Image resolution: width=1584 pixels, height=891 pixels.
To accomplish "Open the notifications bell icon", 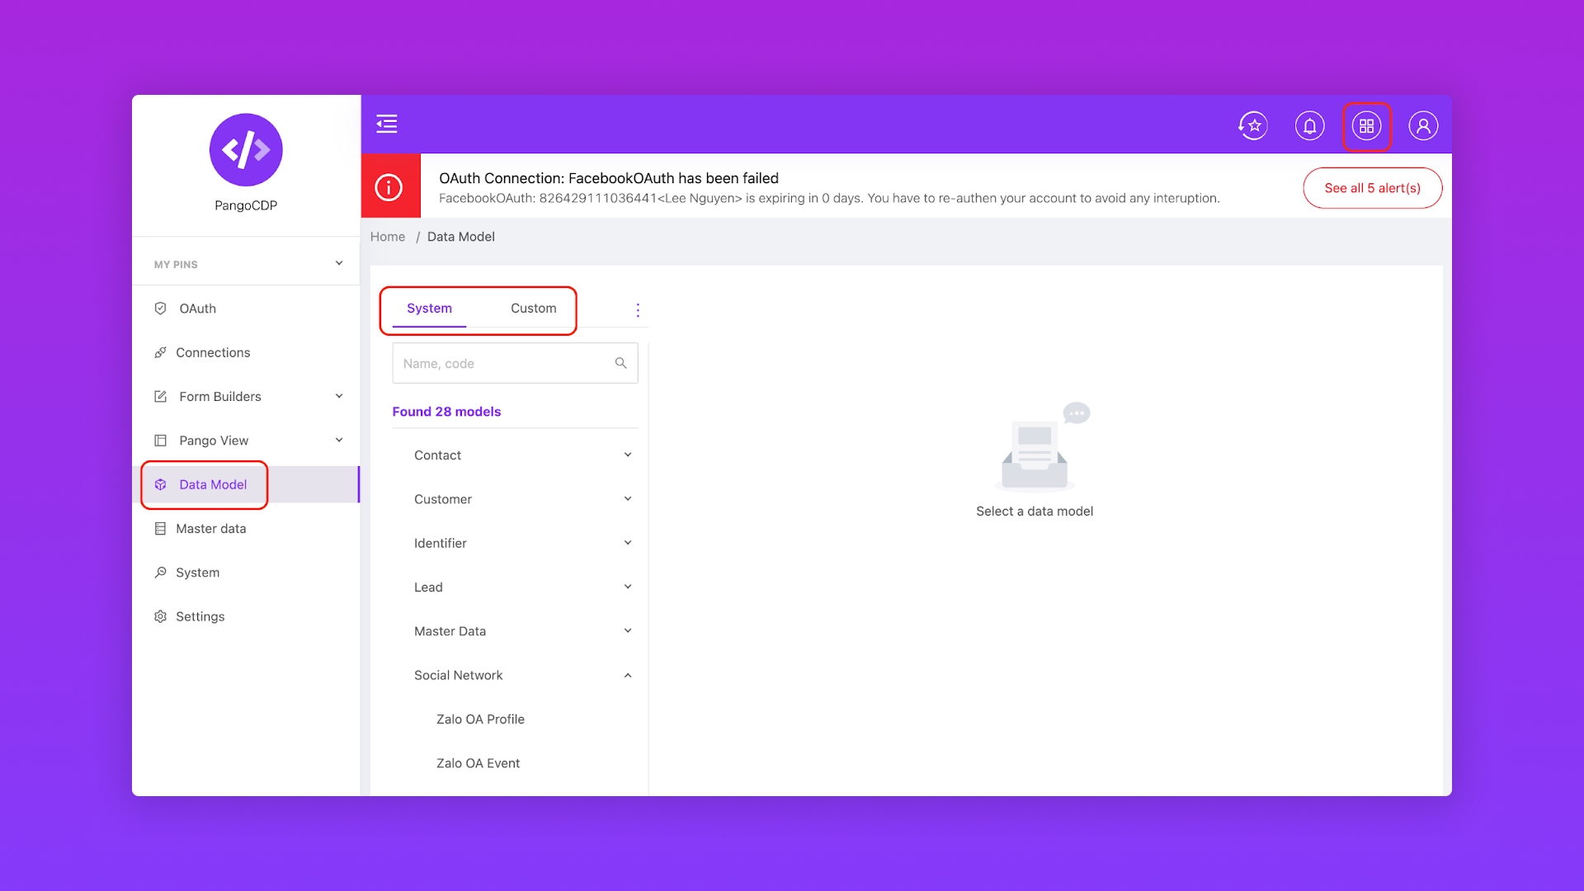I will tap(1309, 125).
